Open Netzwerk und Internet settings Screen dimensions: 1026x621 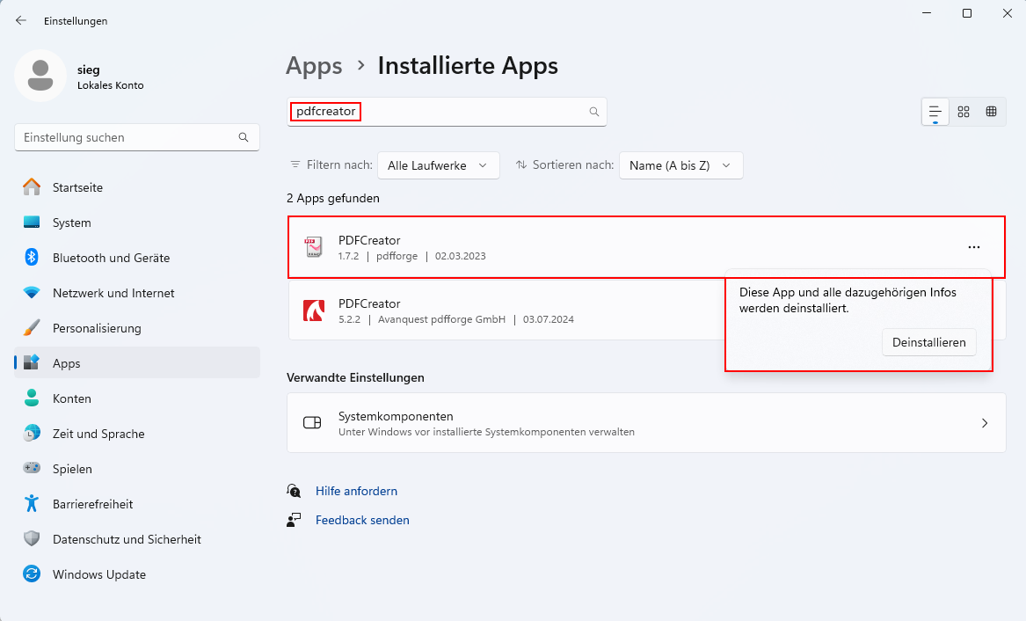click(x=113, y=293)
